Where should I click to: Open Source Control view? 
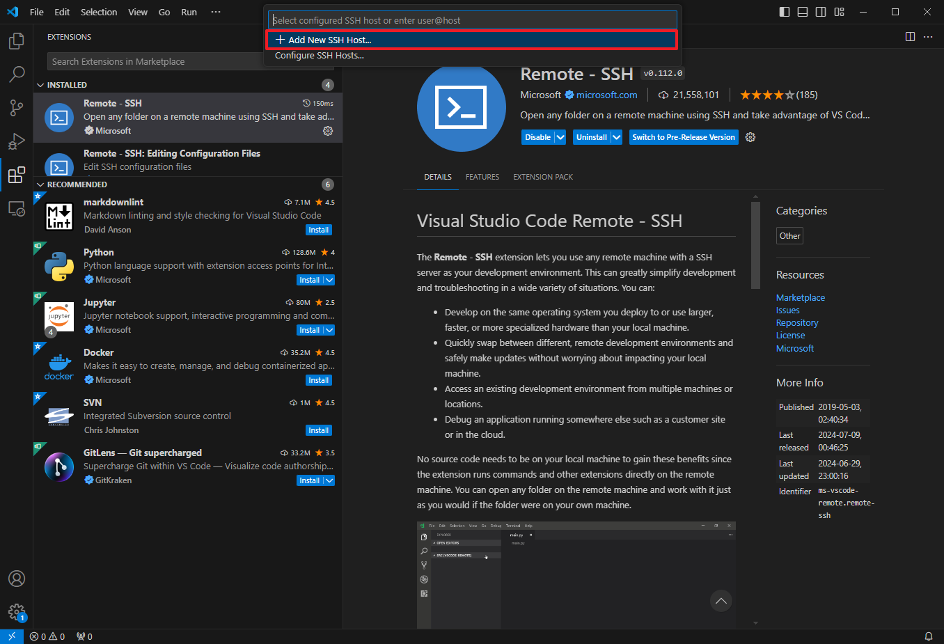[x=16, y=108]
